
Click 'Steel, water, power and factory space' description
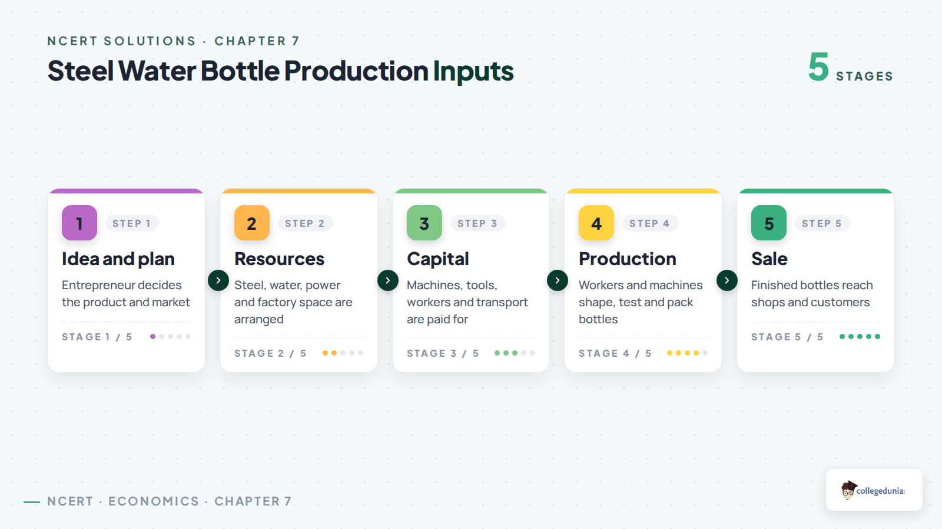293,302
